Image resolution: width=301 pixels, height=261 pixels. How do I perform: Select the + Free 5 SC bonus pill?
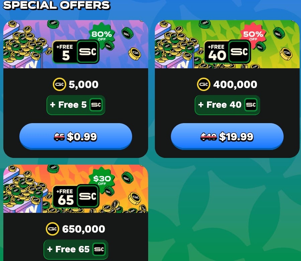(76, 105)
